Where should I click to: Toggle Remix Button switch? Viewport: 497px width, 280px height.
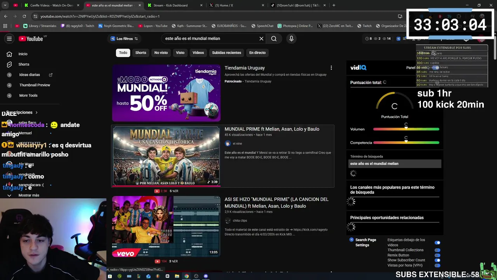point(438,255)
